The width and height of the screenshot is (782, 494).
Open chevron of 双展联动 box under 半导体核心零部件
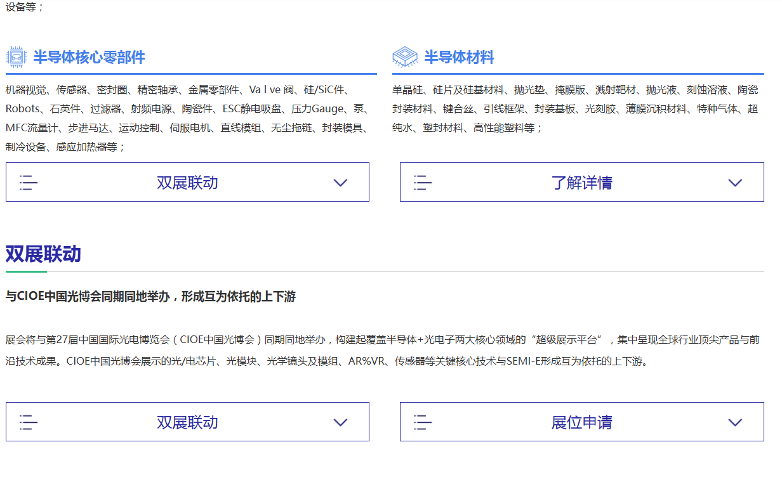tap(340, 183)
